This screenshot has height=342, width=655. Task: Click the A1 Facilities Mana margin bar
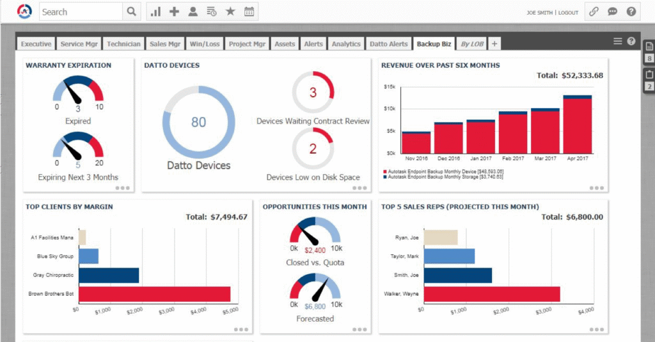pos(83,238)
